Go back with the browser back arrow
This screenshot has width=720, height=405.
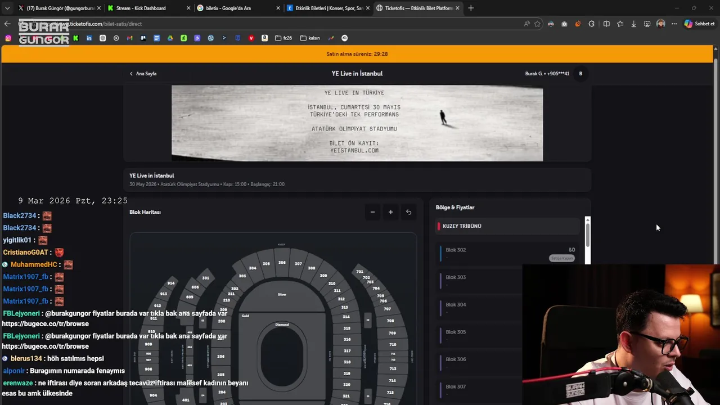pyautogui.click(x=7, y=24)
